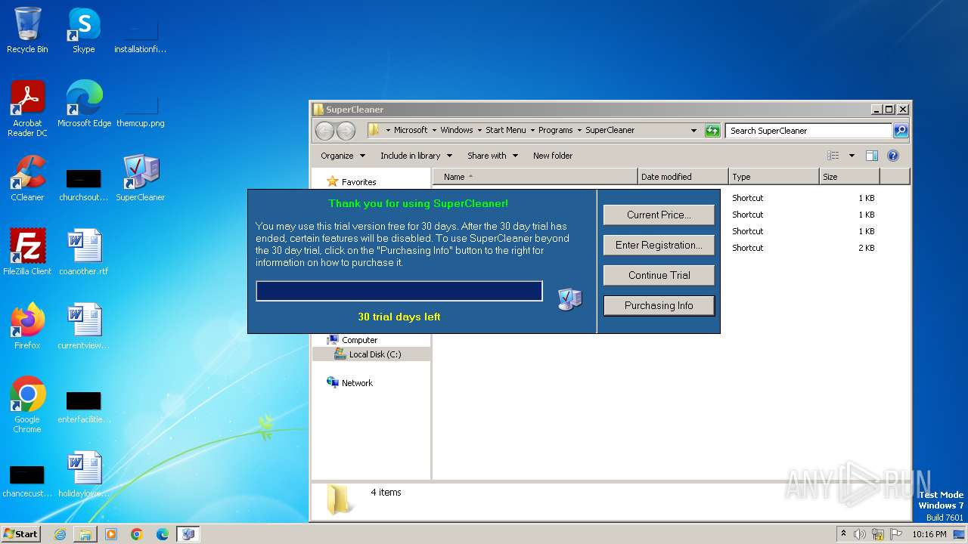The image size is (968, 544).
Task: Click the Explorer Back arrow button
Action: [x=324, y=131]
